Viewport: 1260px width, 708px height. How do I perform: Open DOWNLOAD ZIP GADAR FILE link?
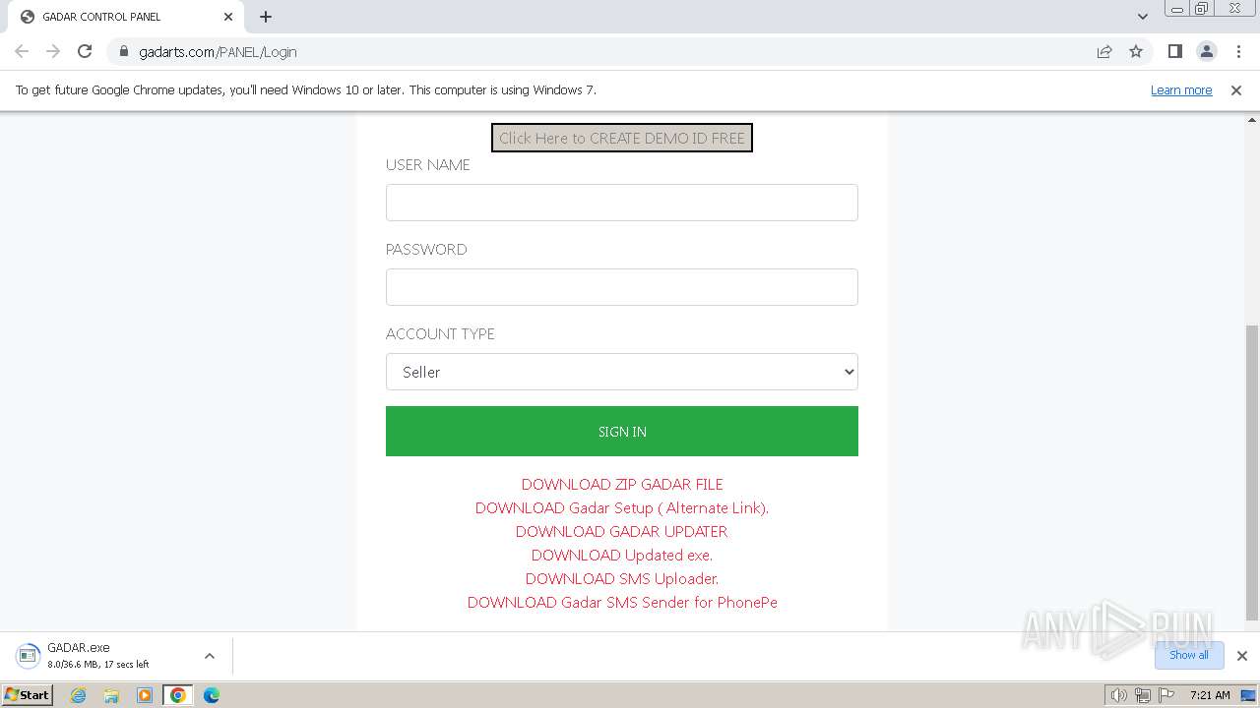(622, 484)
